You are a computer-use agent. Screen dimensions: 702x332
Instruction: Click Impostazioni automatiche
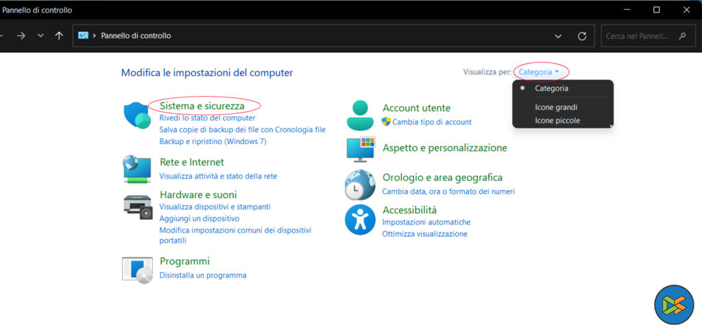pyautogui.click(x=426, y=222)
